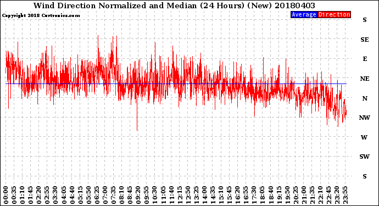Screen dimensions: 379x206
Task: Click the '03:30' time axis label
Action: [55, 195]
